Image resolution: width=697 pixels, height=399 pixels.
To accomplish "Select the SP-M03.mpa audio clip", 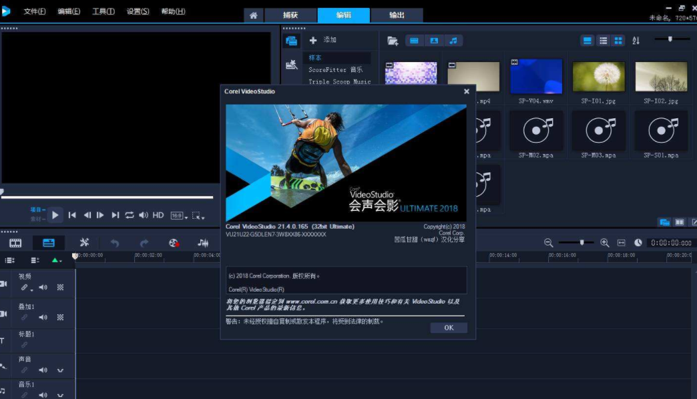I will [x=599, y=131].
